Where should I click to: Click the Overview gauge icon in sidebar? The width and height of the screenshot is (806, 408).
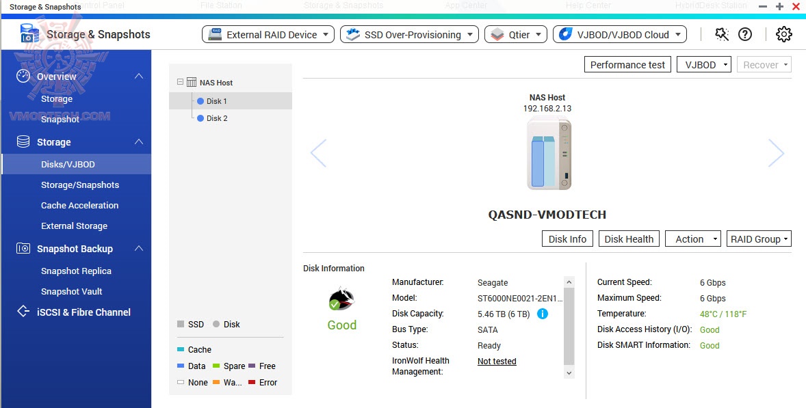point(23,76)
